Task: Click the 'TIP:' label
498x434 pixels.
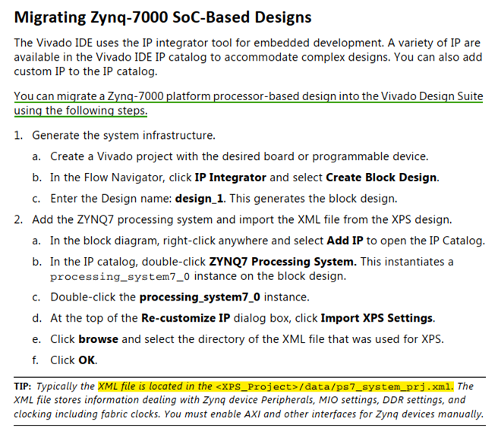Action: (23, 386)
